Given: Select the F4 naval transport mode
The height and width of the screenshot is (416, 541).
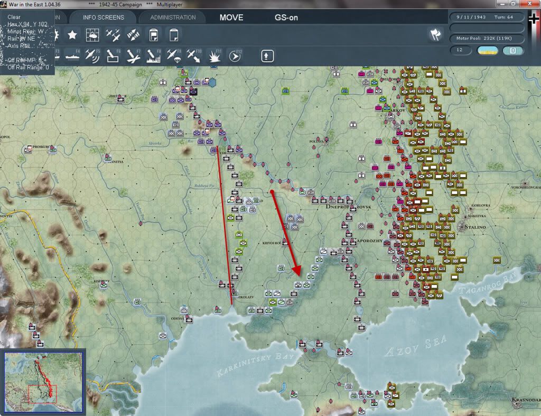Looking at the screenshot, I should (72, 56).
